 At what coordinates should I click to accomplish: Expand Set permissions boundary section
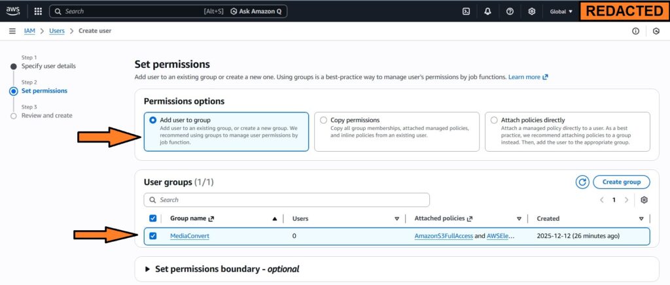tap(148, 269)
